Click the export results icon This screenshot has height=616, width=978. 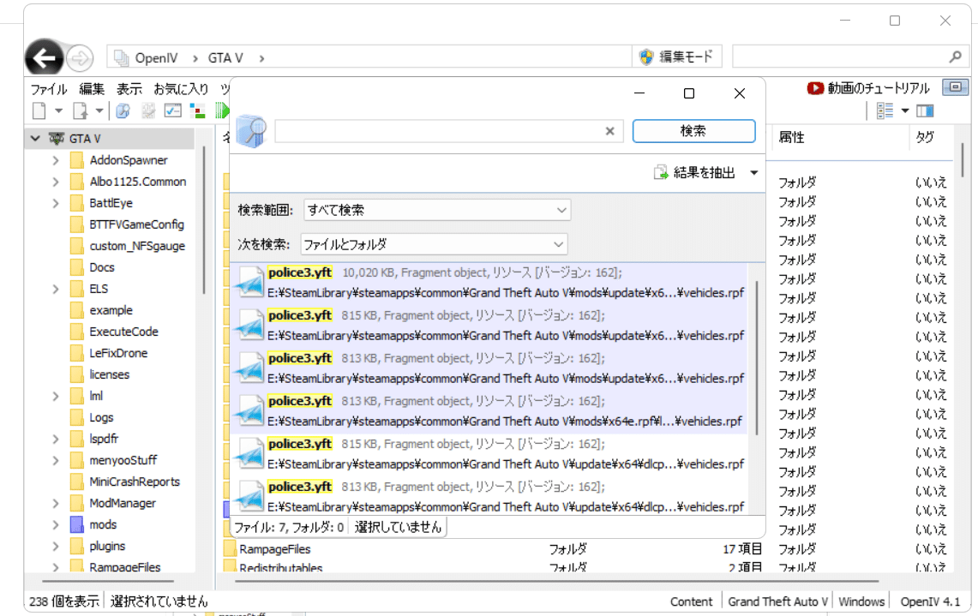click(x=661, y=173)
